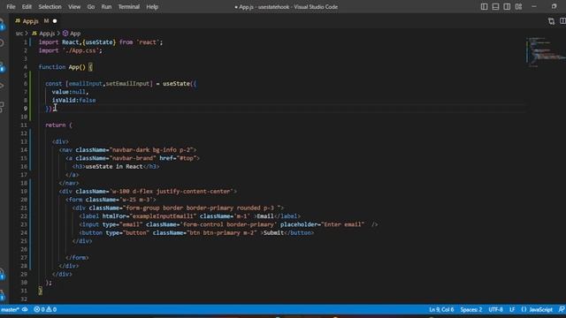
Task: Click line number 11 in the gutter
Action: [x=24, y=125]
